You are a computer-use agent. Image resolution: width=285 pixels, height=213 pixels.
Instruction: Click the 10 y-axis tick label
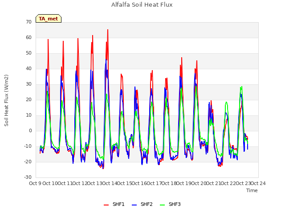tap(28, 115)
